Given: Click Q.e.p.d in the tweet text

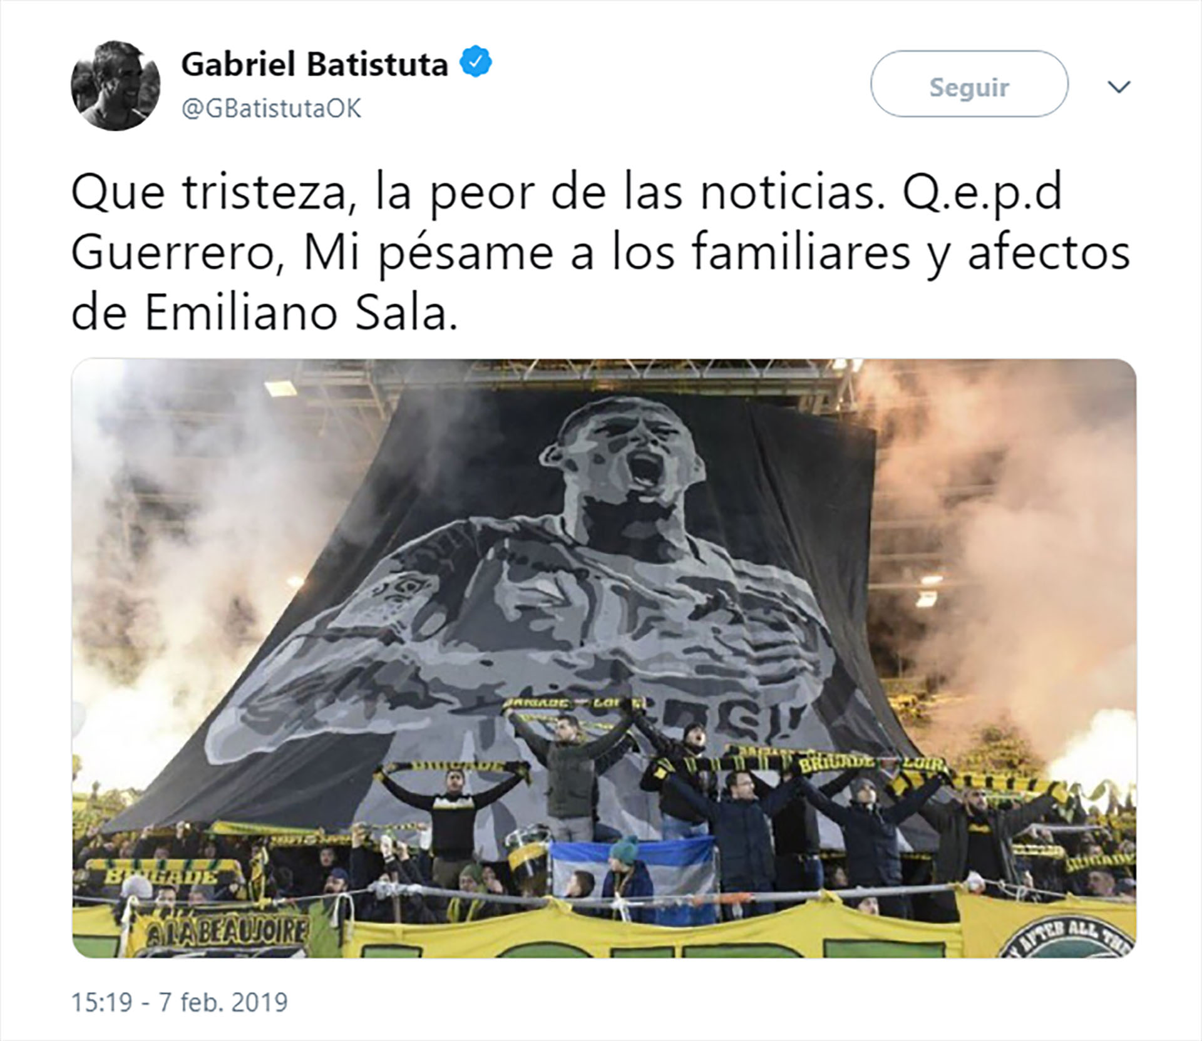Looking at the screenshot, I should tap(982, 193).
